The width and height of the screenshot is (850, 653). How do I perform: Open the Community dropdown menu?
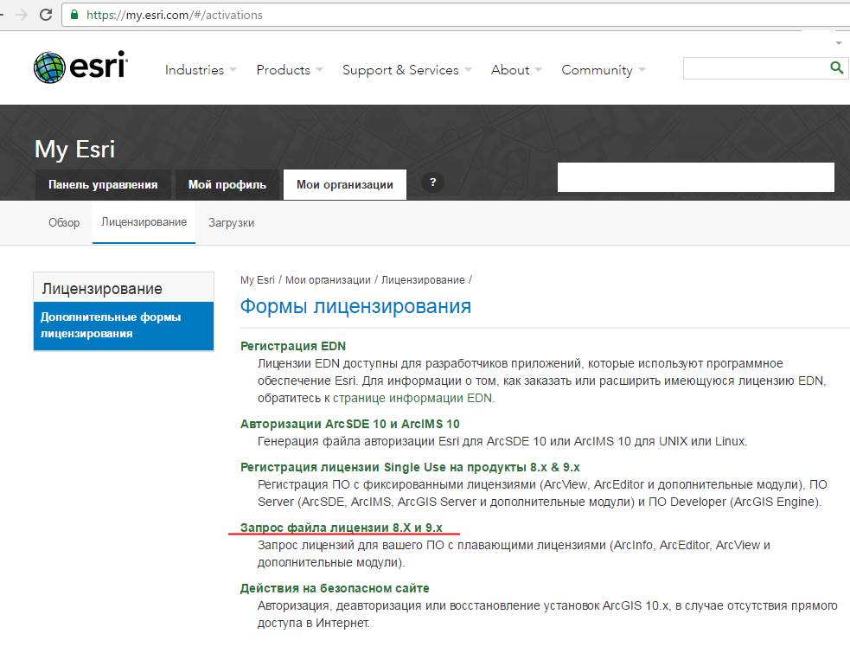click(x=604, y=70)
